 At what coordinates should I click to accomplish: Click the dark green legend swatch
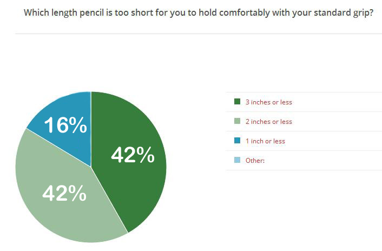point(237,102)
